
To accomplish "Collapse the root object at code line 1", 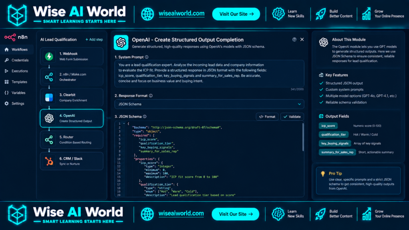I will (124, 124).
